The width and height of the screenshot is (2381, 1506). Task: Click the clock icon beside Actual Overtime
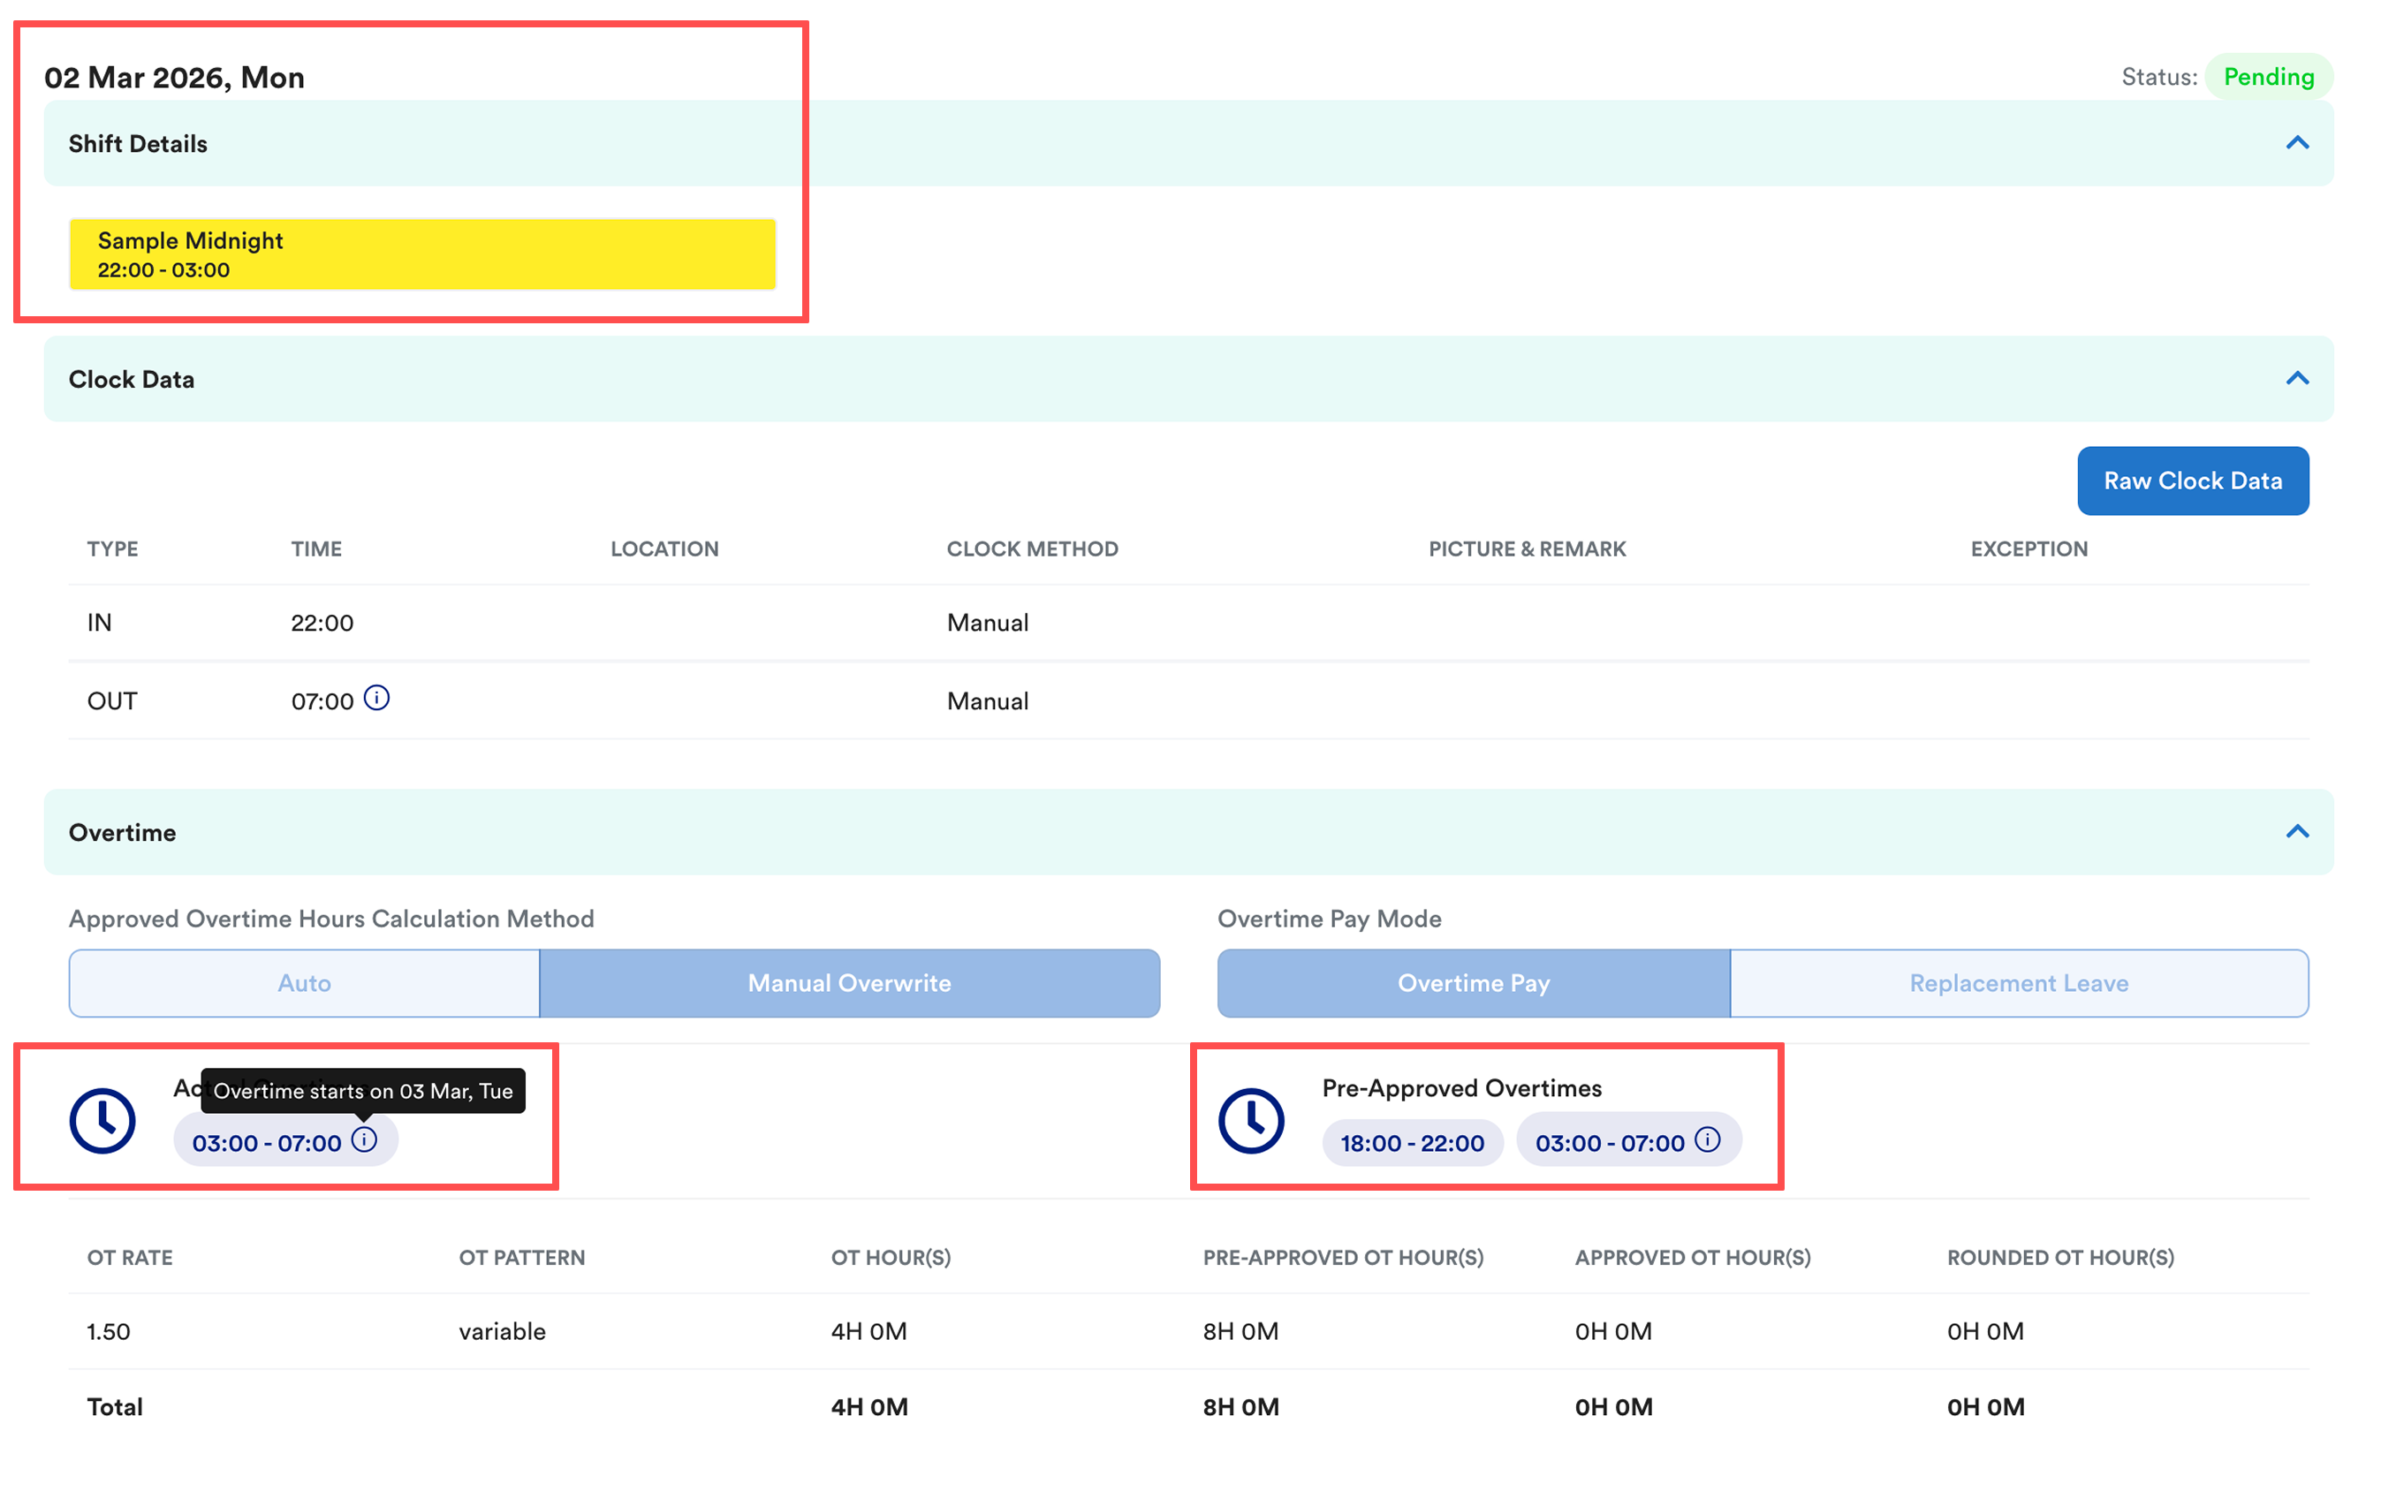[x=102, y=1120]
